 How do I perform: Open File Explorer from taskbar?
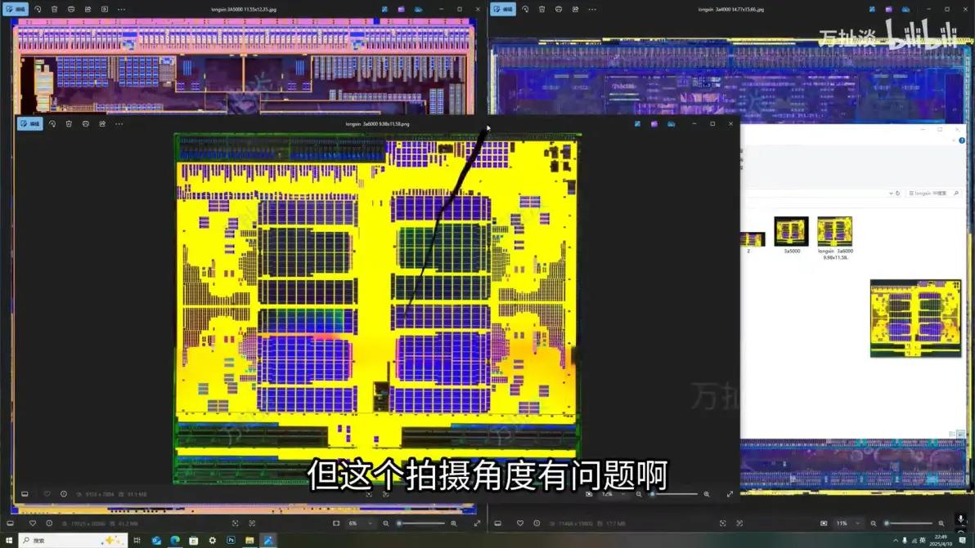click(x=249, y=541)
